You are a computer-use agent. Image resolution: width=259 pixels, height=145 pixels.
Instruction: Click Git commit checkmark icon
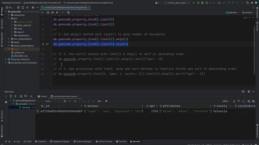point(229,3)
